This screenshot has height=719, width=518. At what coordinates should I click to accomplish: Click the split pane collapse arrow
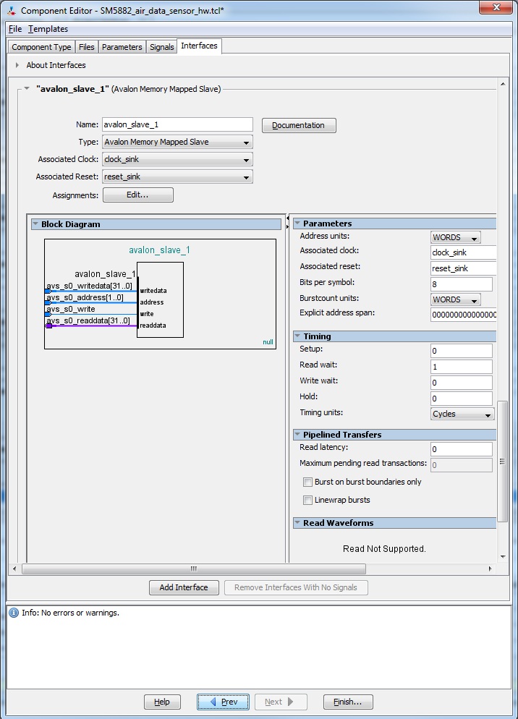pyautogui.click(x=288, y=218)
